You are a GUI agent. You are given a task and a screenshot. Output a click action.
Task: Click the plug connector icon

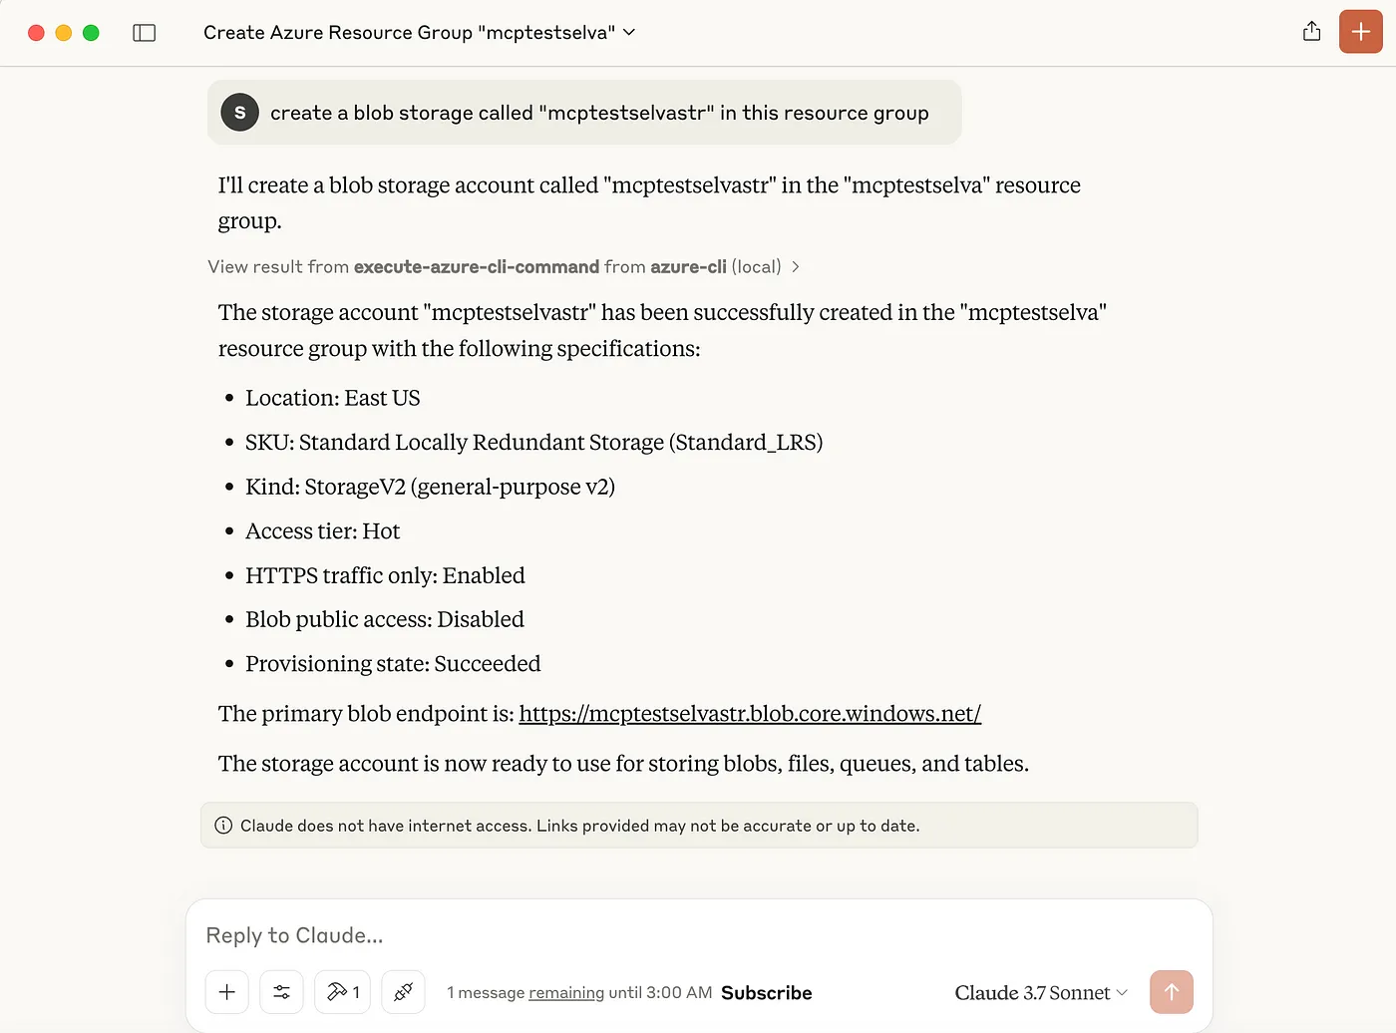coord(403,992)
